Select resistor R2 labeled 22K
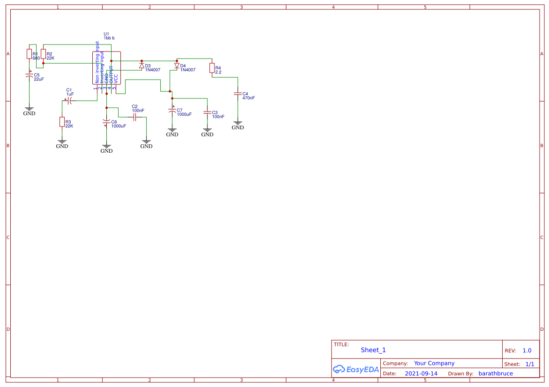 (x=43, y=54)
